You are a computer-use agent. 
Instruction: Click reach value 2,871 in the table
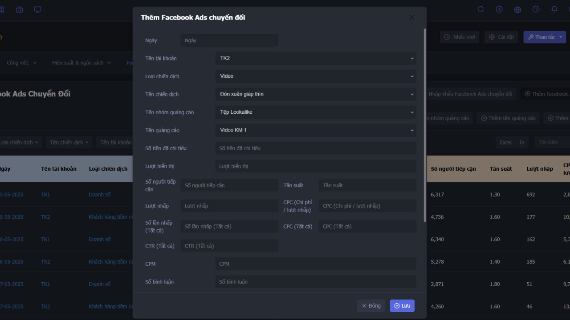tap(437, 284)
